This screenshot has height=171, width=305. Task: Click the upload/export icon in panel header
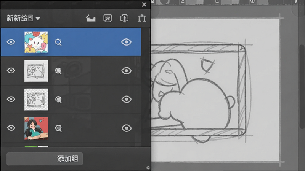pos(124,18)
